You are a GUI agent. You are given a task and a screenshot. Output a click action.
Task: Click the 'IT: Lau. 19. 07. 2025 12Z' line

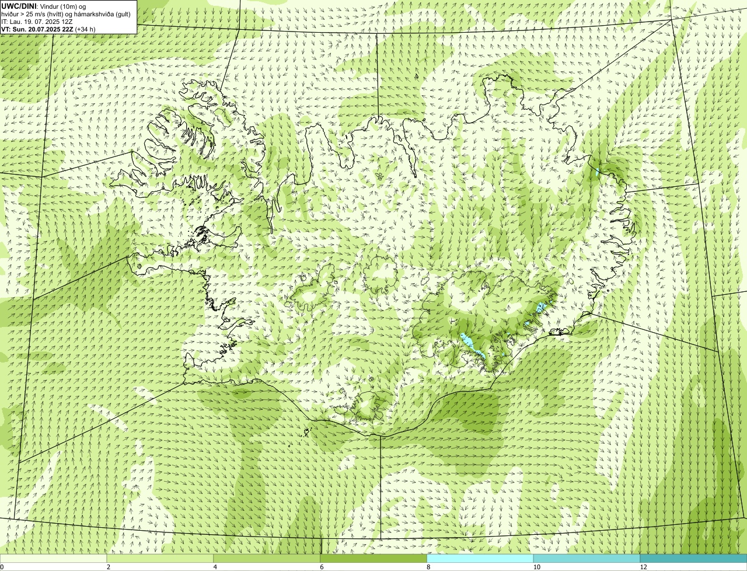(37, 22)
